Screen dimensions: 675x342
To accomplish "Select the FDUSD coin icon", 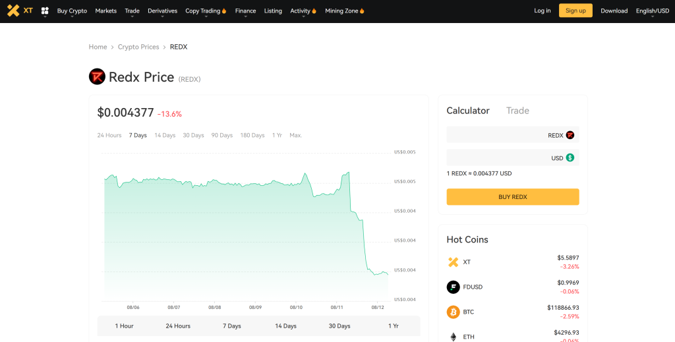I will click(453, 287).
